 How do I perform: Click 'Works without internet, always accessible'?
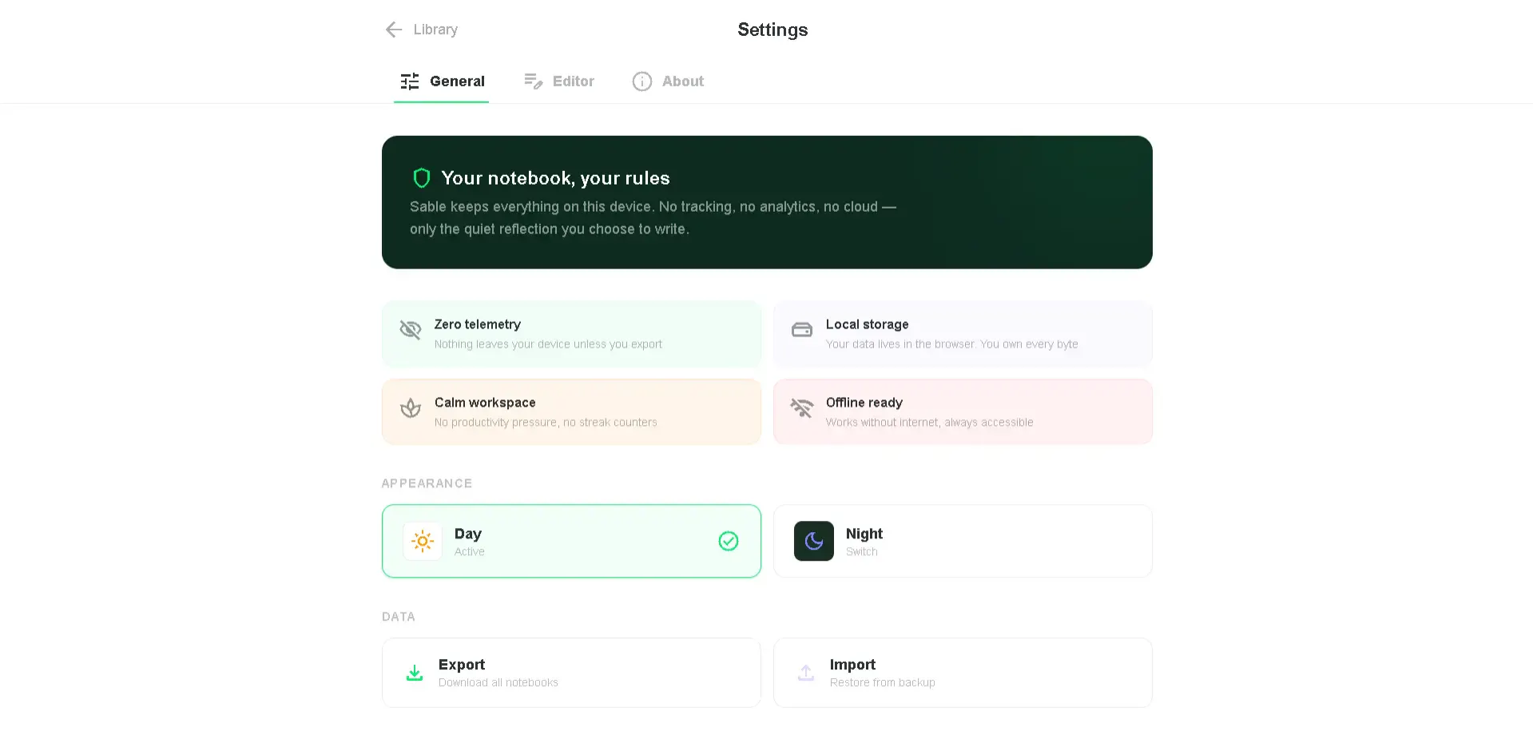point(930,423)
